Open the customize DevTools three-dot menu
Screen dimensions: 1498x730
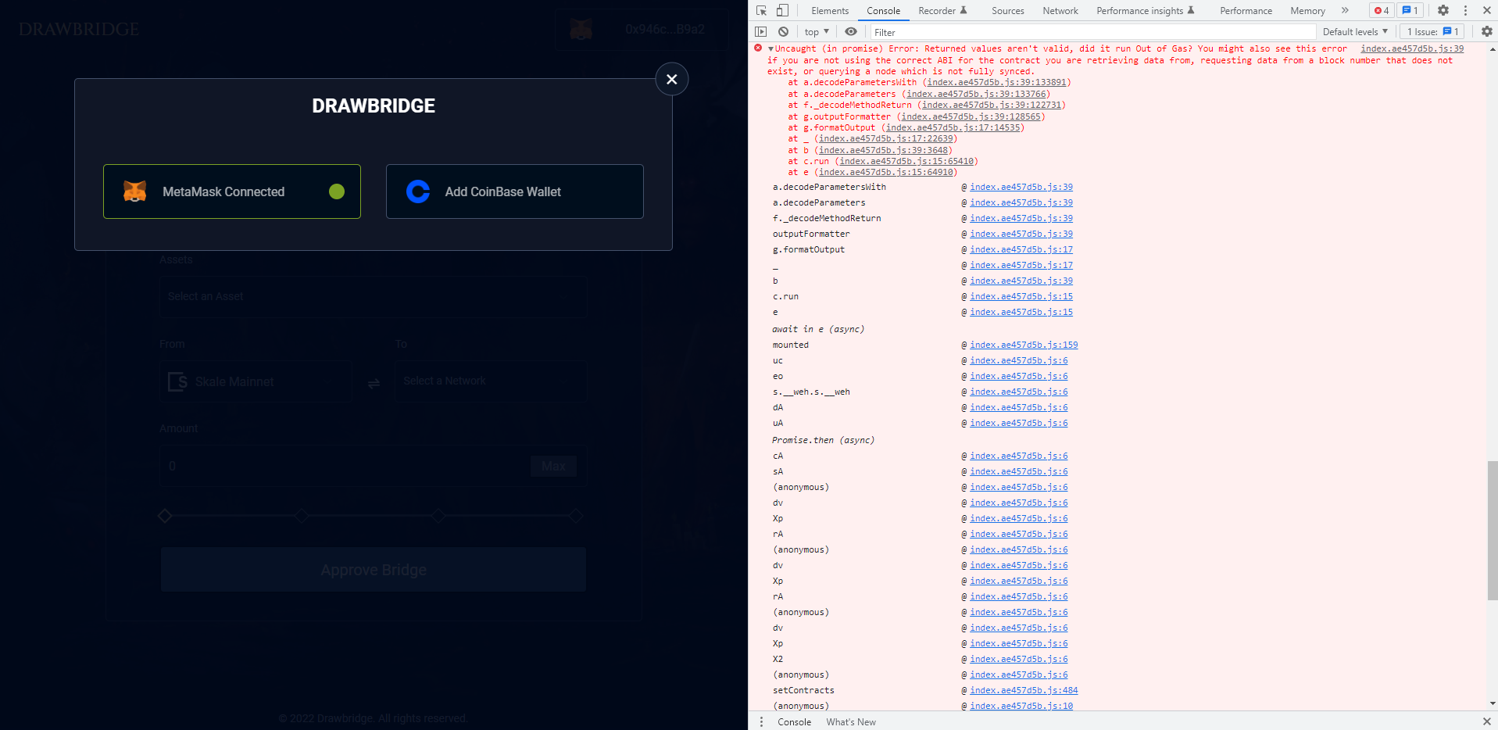click(x=1465, y=10)
